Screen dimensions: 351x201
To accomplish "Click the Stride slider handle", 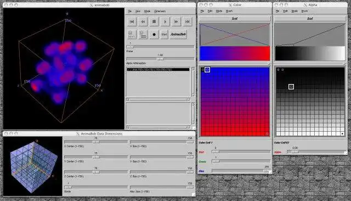I will point(68,187).
